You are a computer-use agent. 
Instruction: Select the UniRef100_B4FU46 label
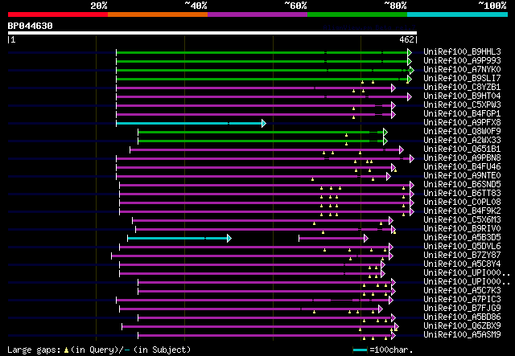click(462, 167)
